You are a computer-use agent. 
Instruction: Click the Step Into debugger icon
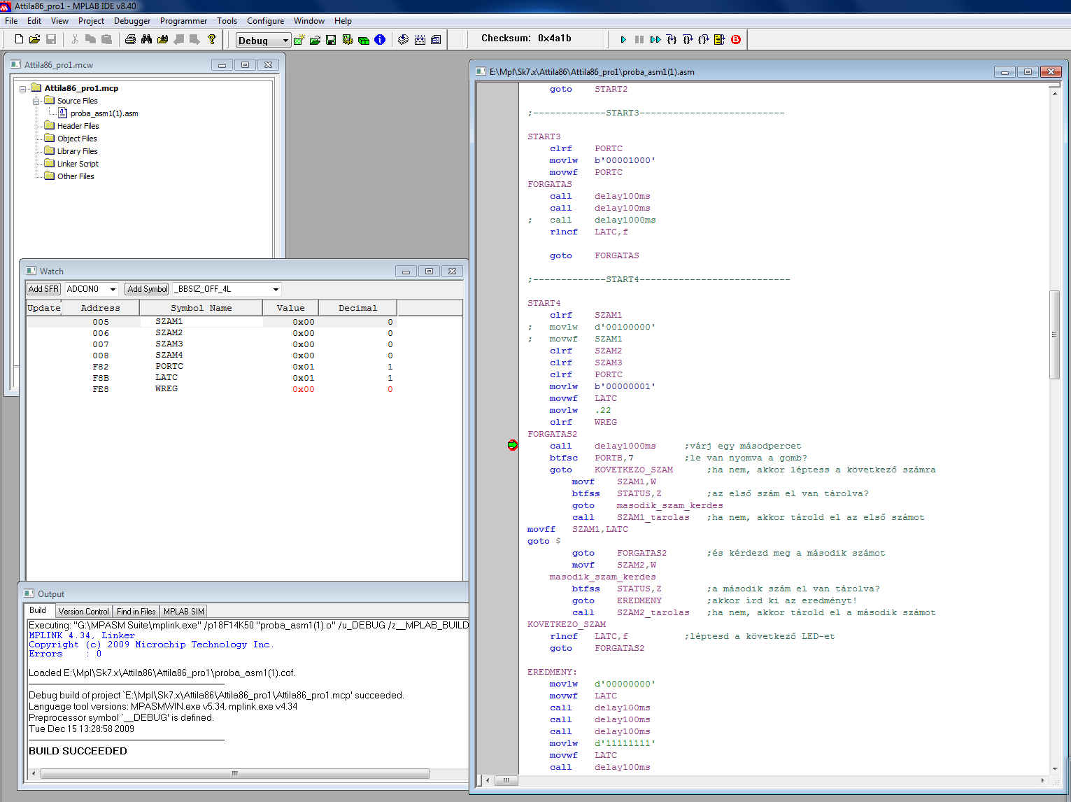coord(672,40)
